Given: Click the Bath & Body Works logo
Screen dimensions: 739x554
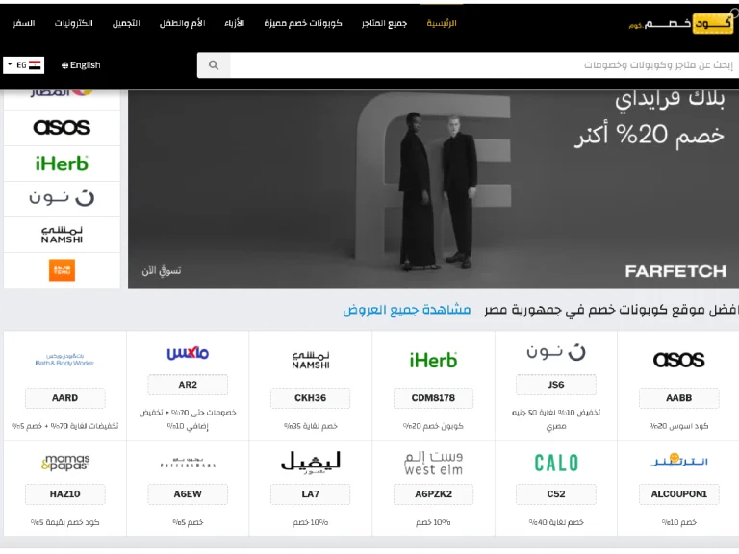Looking at the screenshot, I should pyautogui.click(x=64, y=360).
